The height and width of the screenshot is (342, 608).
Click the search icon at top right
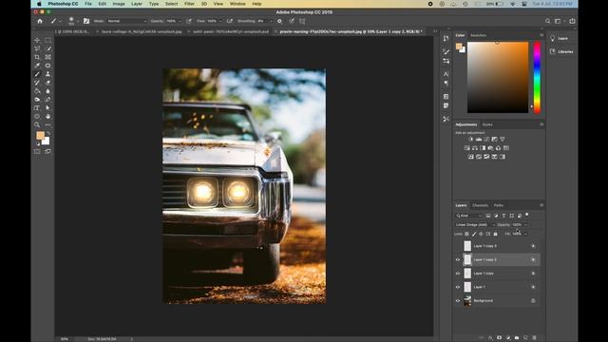pos(547,21)
